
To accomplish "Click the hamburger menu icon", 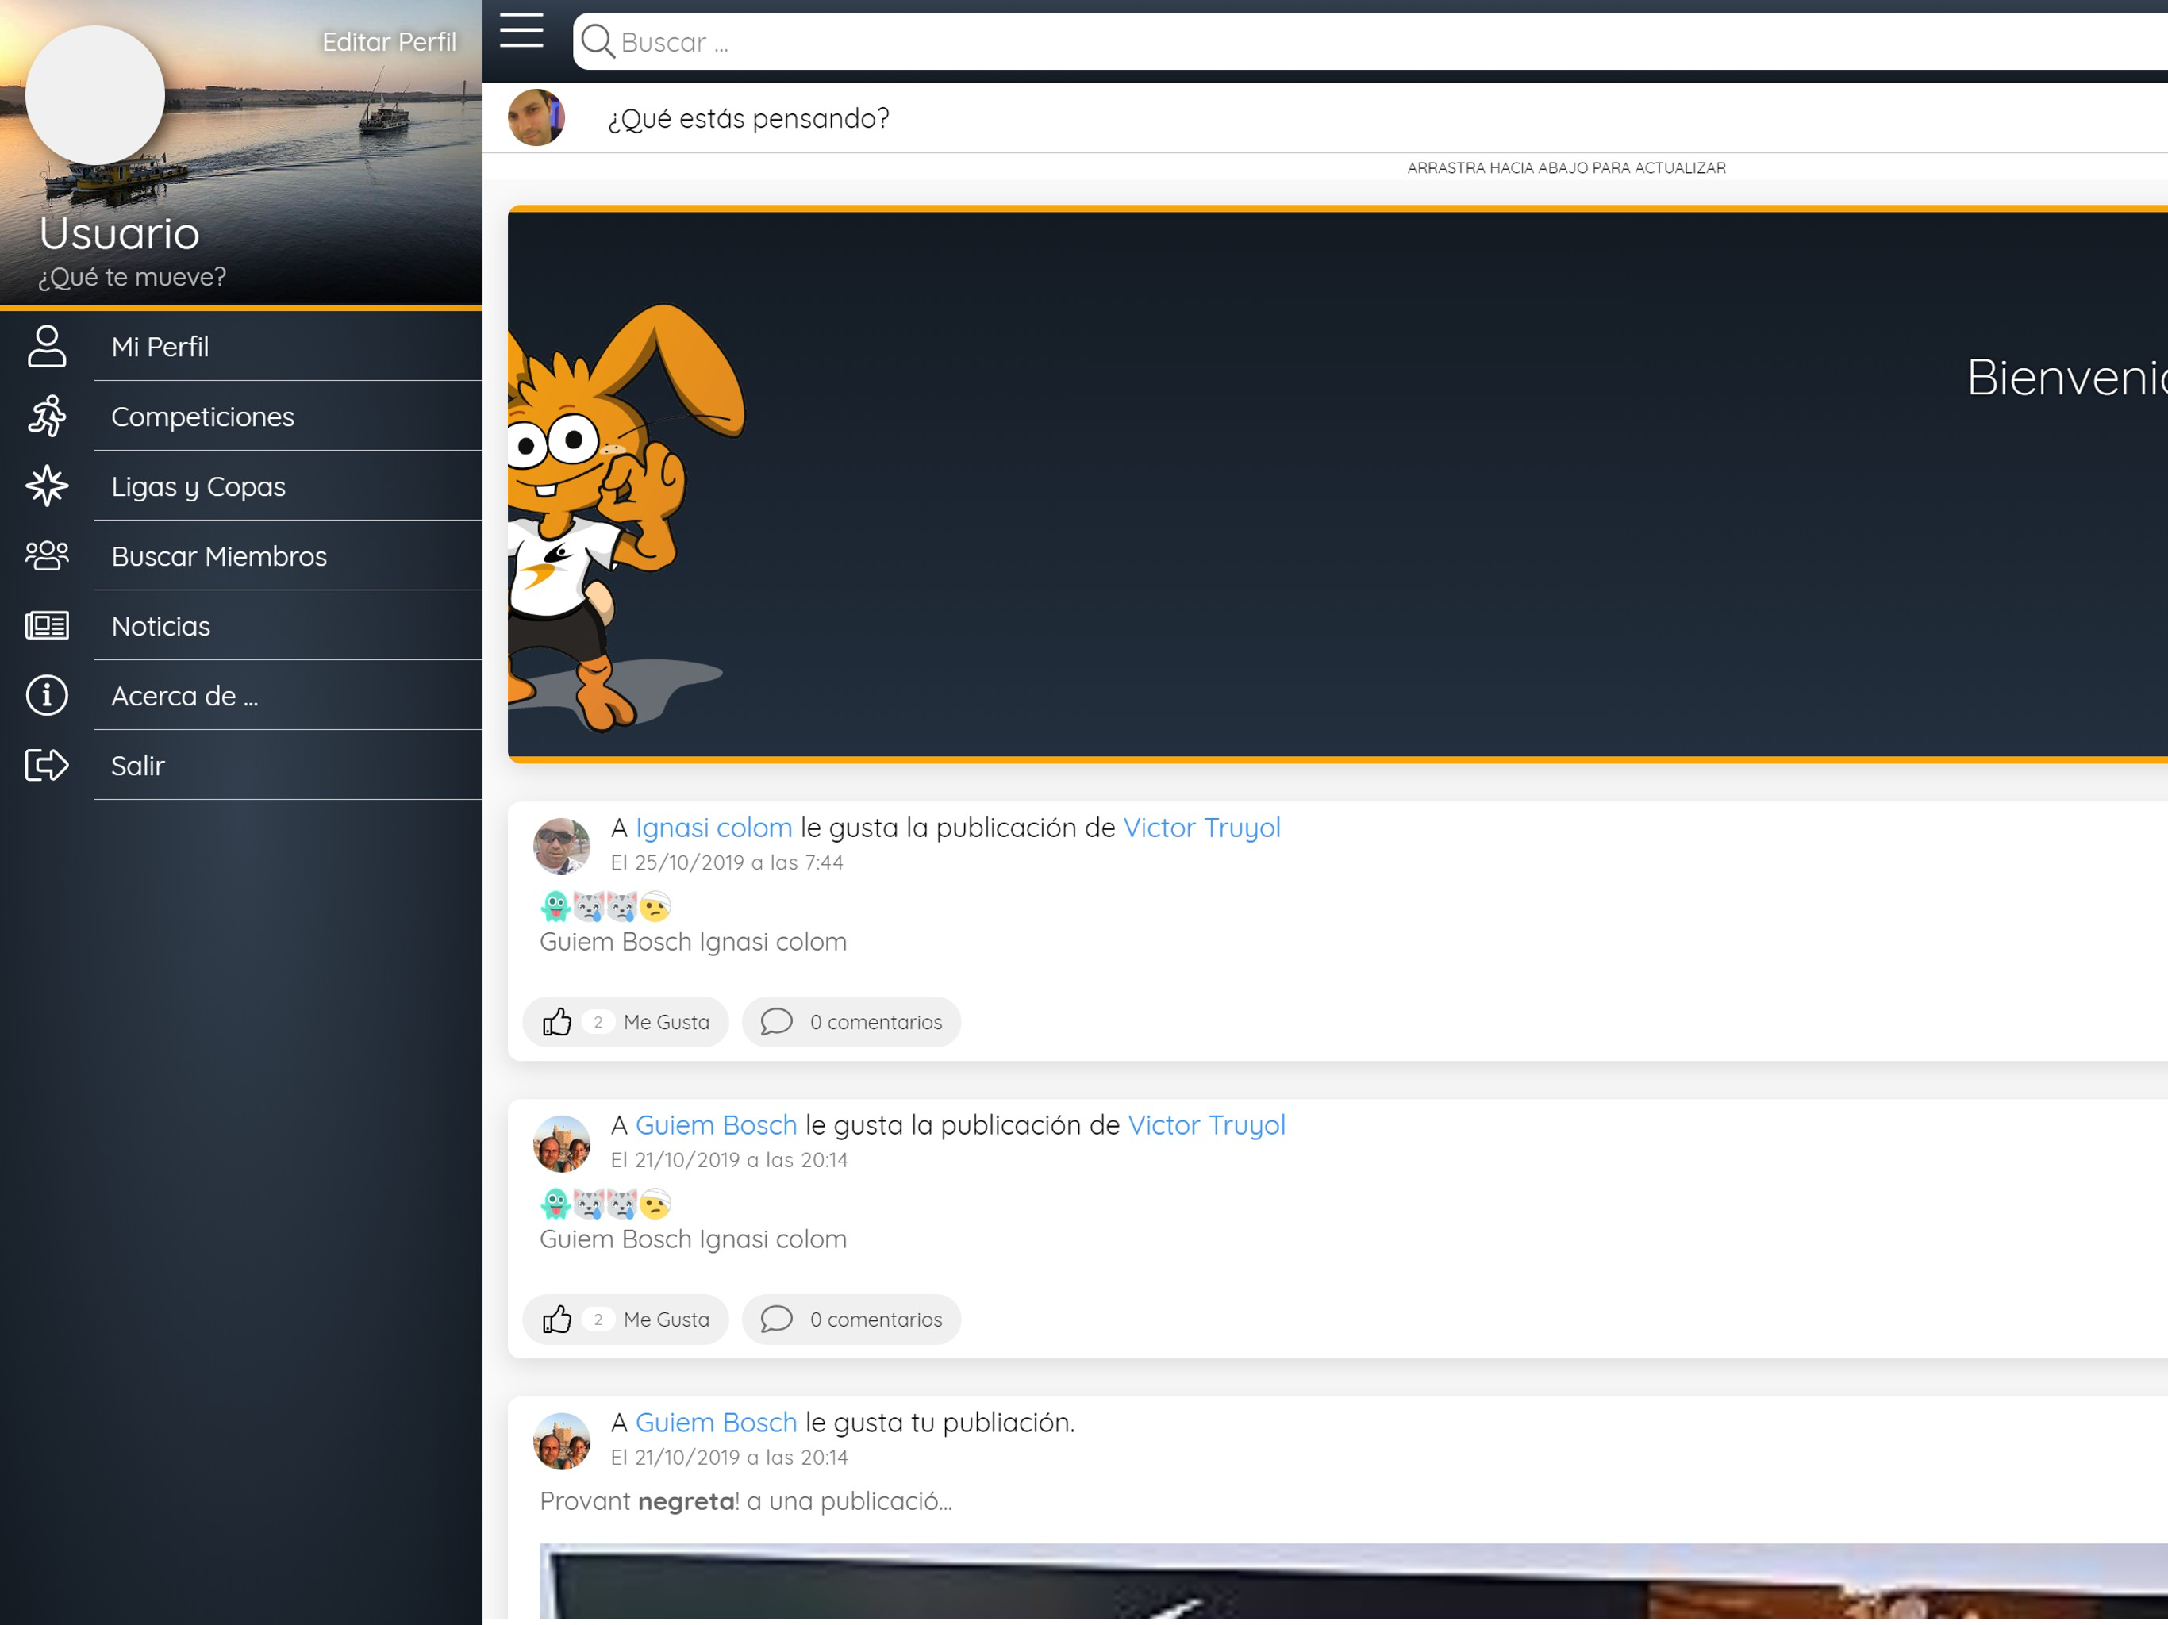I will (x=521, y=32).
